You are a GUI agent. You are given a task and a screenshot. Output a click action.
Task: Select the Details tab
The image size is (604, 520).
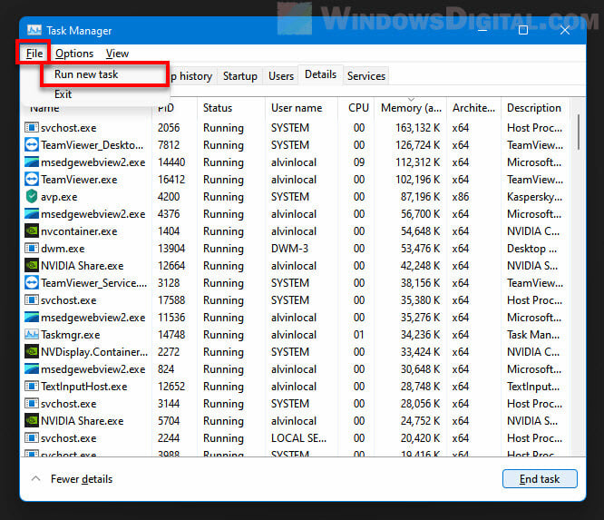coord(320,74)
